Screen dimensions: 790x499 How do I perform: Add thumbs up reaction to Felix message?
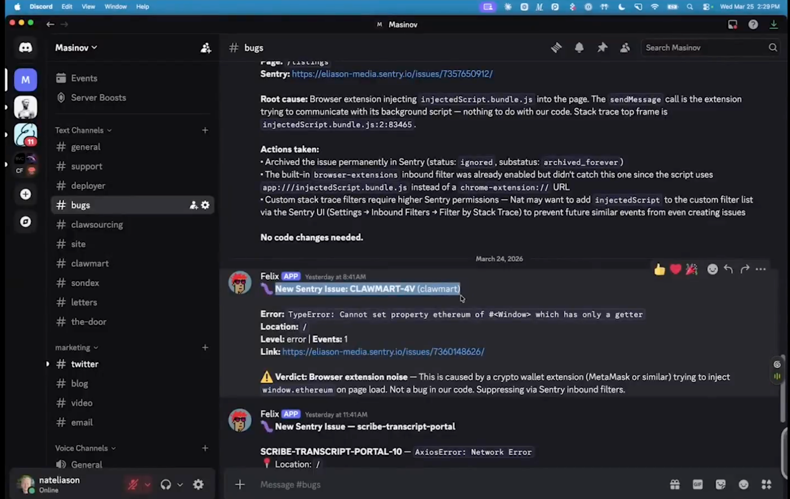[659, 269]
